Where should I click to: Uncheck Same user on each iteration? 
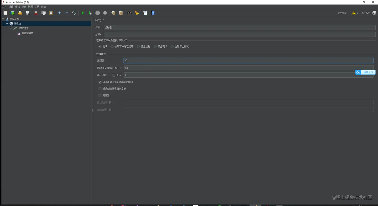pos(100,82)
